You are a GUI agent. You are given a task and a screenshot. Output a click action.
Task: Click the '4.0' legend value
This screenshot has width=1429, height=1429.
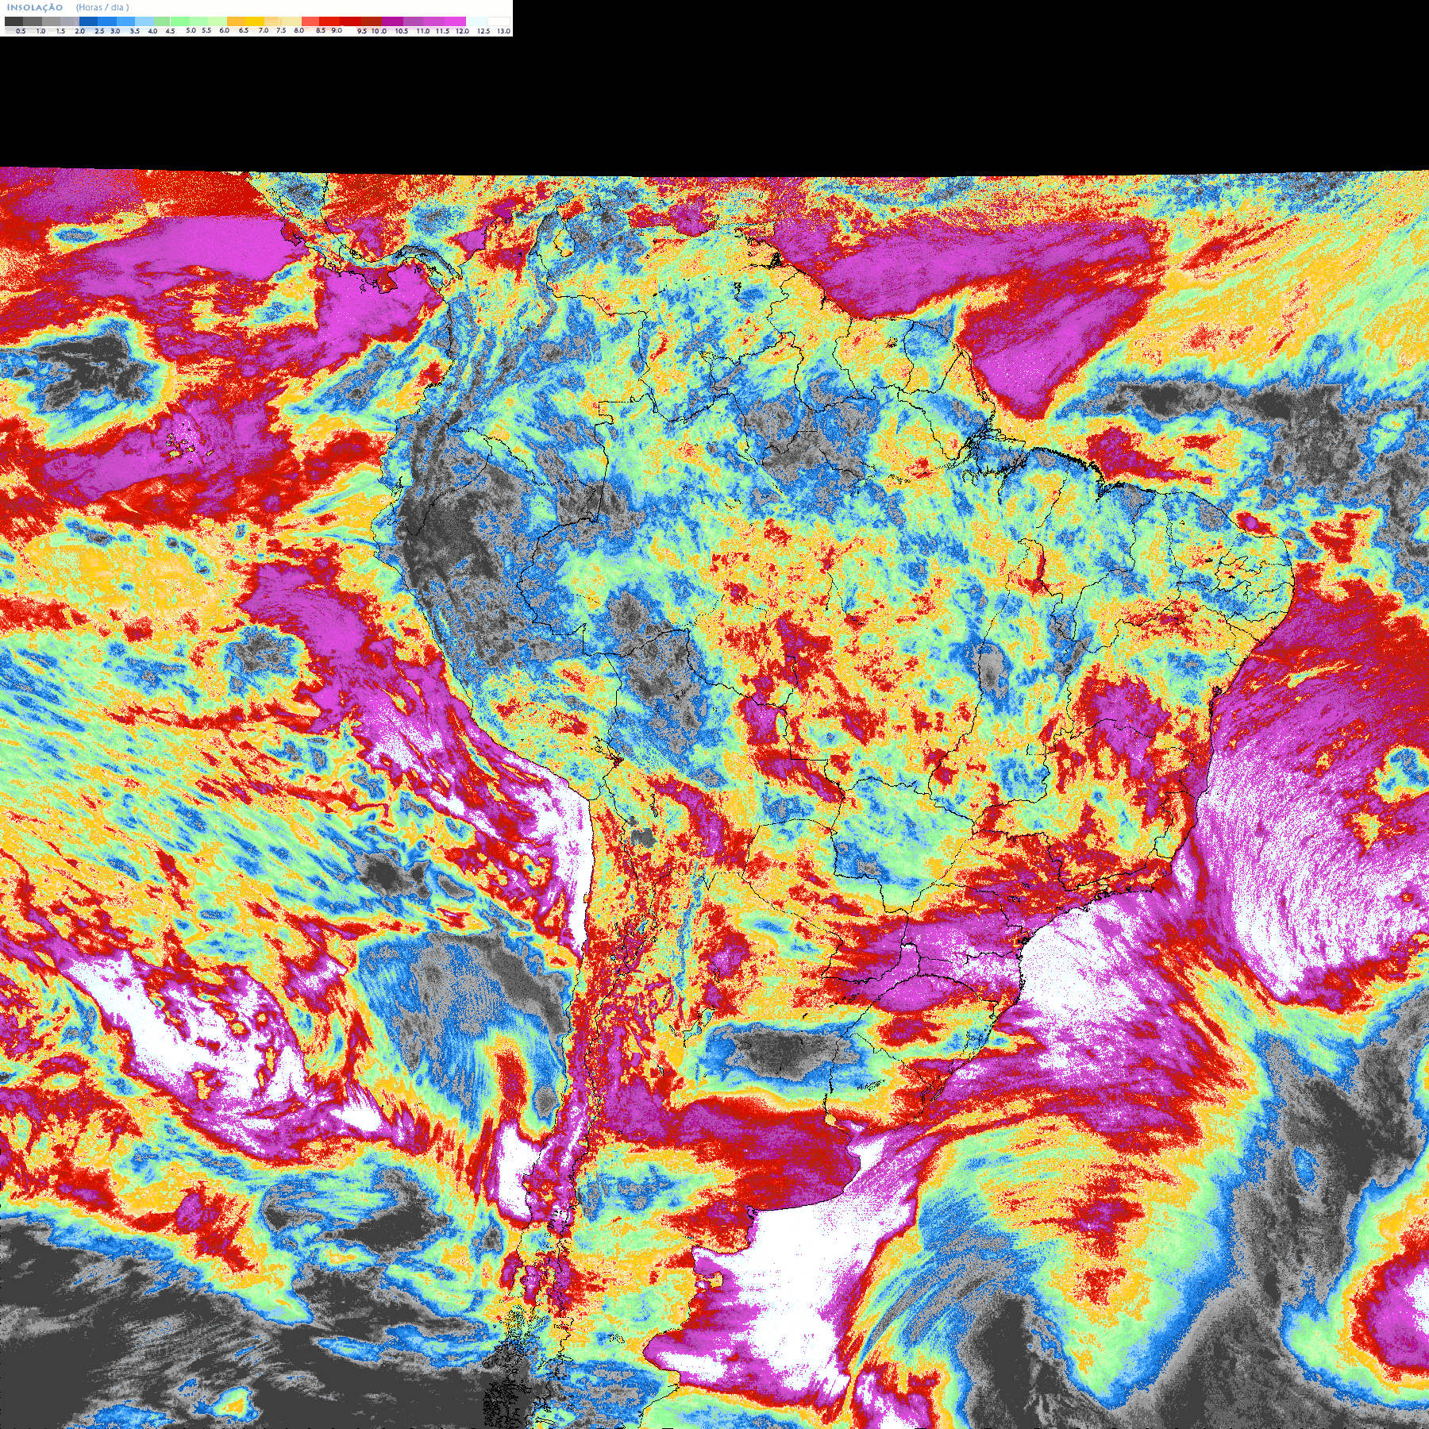152,31
